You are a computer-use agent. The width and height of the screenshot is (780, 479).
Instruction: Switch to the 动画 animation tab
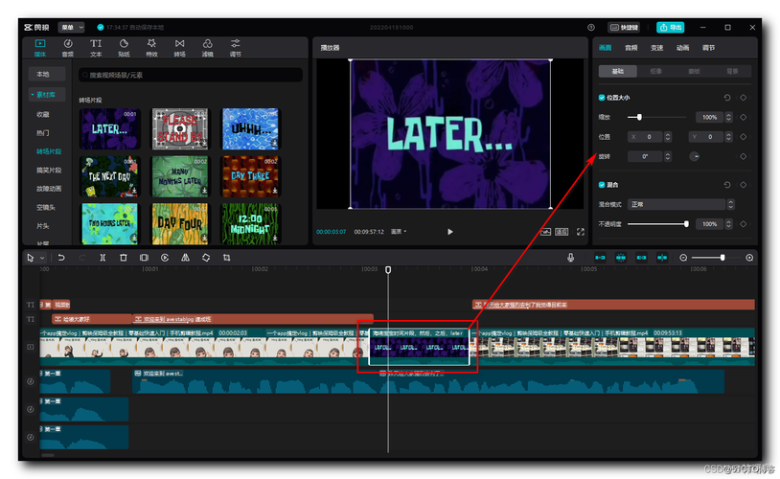[683, 48]
